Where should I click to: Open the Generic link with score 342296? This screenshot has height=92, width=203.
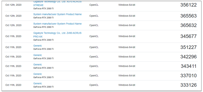(x=38, y=55)
